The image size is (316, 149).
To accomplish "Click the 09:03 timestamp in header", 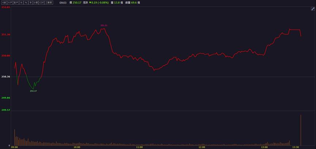I will tap(63, 3).
